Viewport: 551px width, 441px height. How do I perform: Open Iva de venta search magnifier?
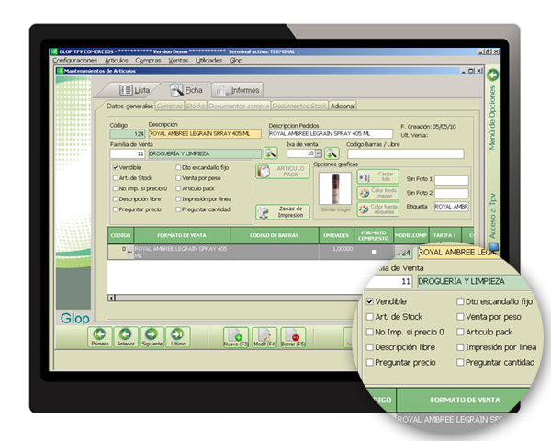pos(332,153)
